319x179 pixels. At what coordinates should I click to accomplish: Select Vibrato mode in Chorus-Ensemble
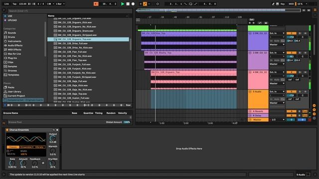[39, 147]
